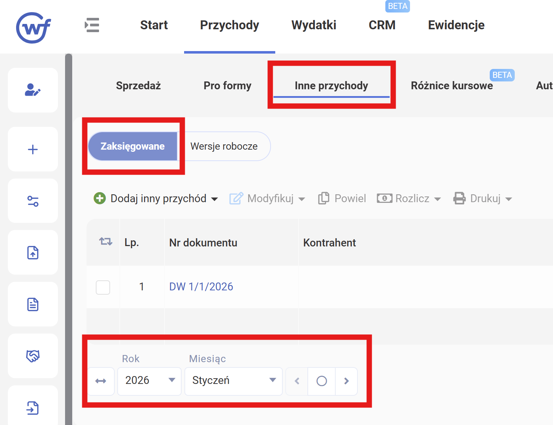Open the sliders settings icon in sidebar
The width and height of the screenshot is (553, 425).
[33, 201]
